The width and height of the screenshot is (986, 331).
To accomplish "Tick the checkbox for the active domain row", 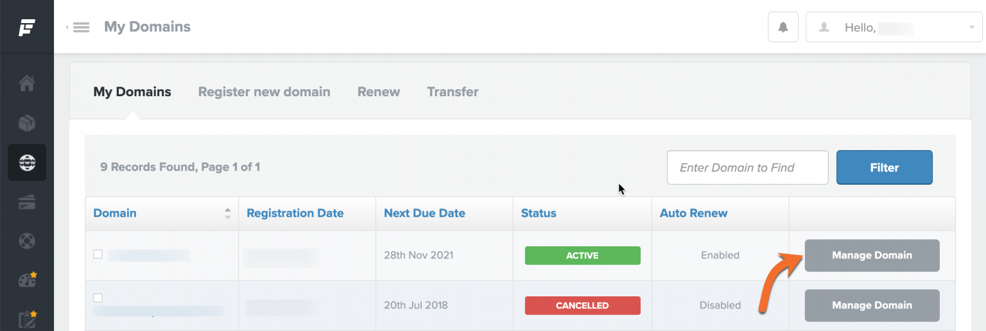I will click(98, 254).
